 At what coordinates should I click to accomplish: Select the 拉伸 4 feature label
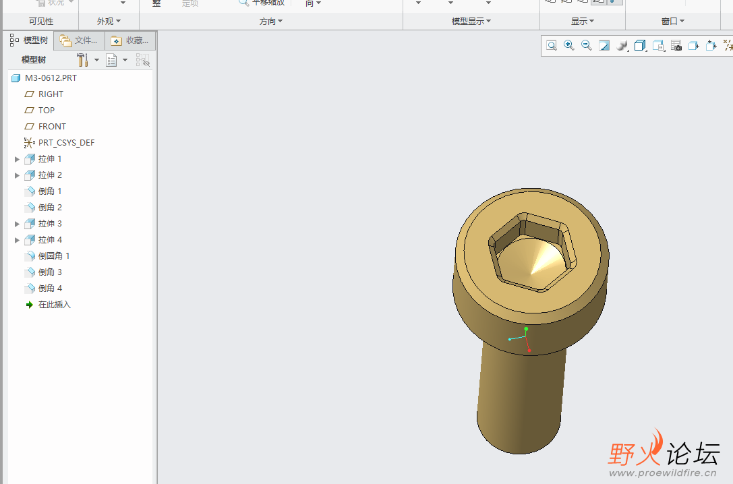[x=50, y=240]
